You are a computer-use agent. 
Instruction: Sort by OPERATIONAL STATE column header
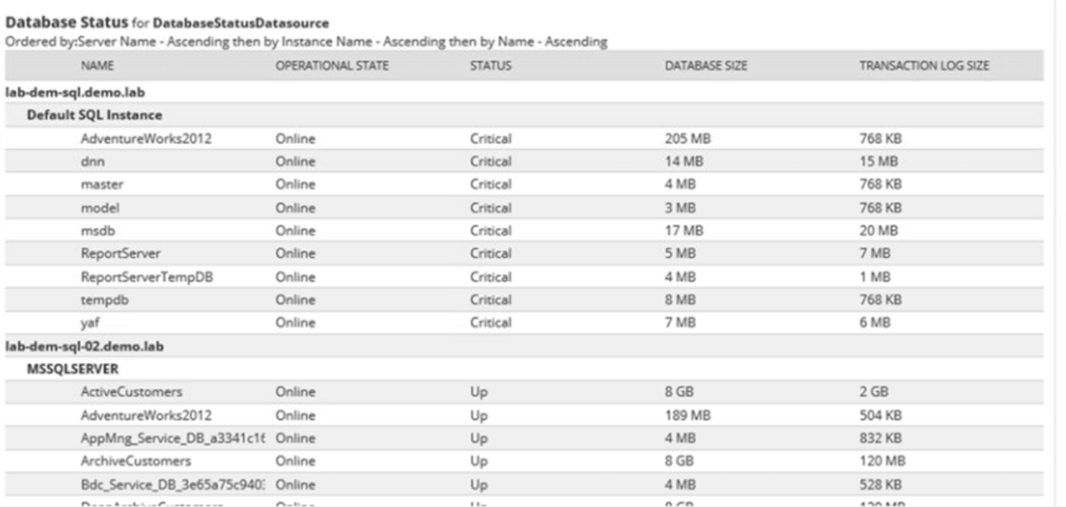331,66
